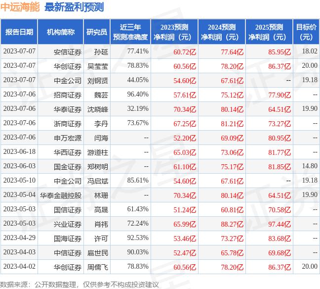Click analyst name 林珊
The image size is (320, 289).
coord(101,195)
